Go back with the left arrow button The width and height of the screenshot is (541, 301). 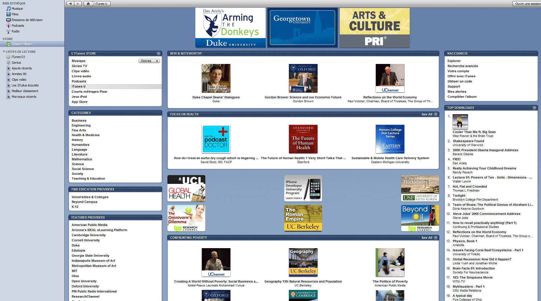point(70,4)
